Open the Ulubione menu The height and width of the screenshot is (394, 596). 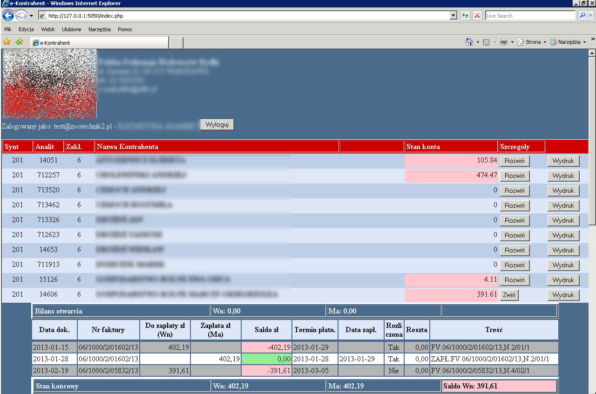[x=71, y=29]
